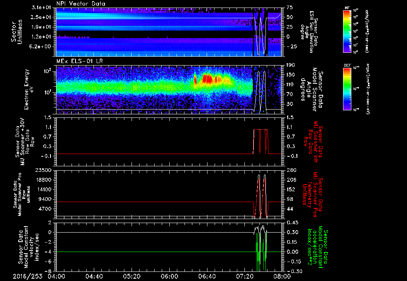Click the Model Scanner Pos Raw axis title
The width and height of the screenshot is (407, 281).
click(21, 194)
